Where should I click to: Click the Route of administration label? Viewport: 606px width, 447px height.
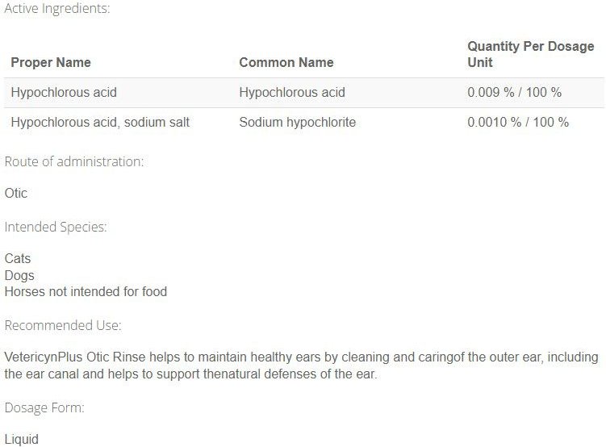[74, 161]
